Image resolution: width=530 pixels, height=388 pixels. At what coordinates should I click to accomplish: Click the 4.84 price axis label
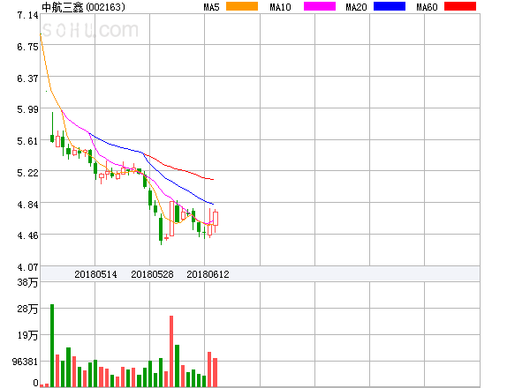(27, 205)
